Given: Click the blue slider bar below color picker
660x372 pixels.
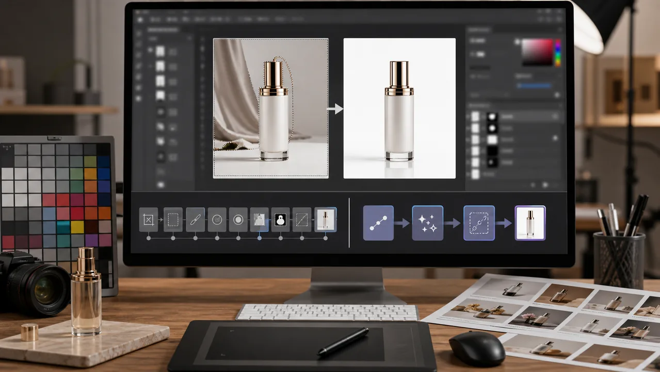Looking at the screenshot, I should pos(534,86).
